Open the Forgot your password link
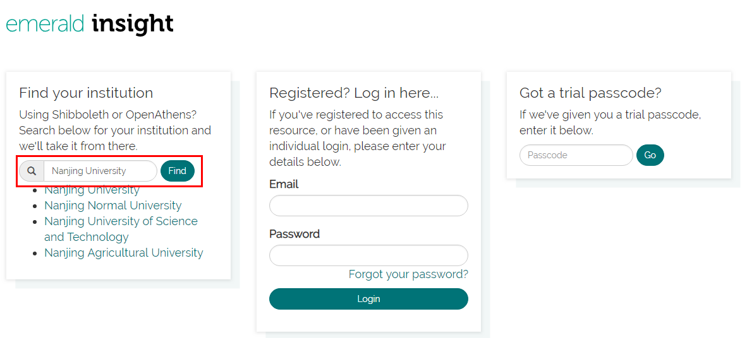Screen dimensions: 747x338 (408, 274)
